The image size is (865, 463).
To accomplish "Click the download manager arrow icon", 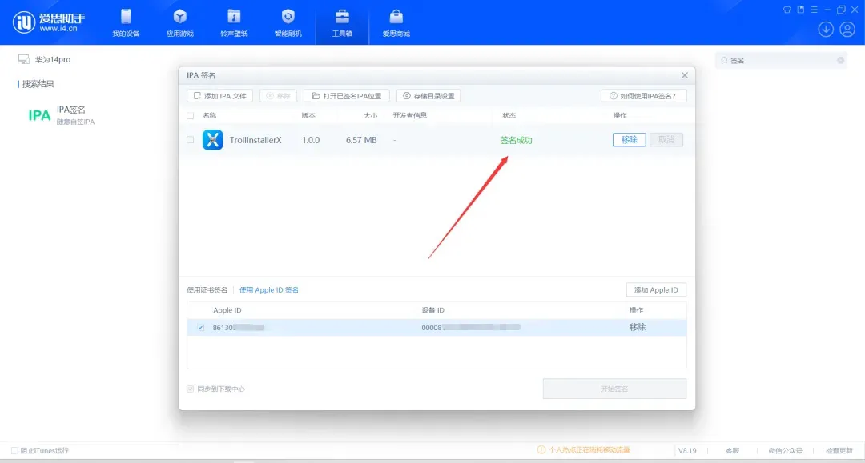I will tap(826, 29).
